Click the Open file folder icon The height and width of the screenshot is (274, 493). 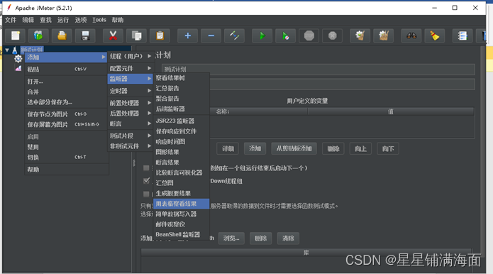pos(62,36)
